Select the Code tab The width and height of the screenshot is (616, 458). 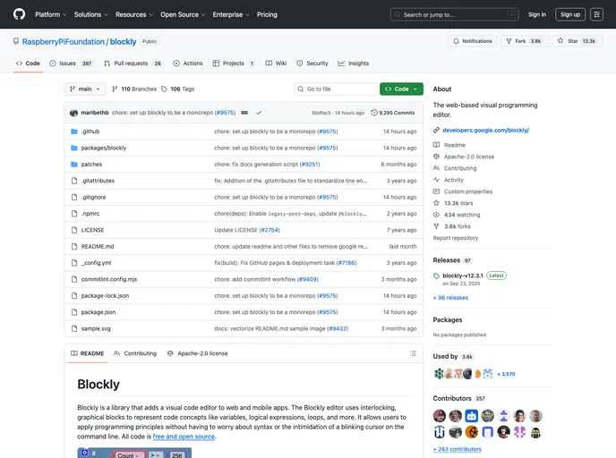(x=28, y=64)
